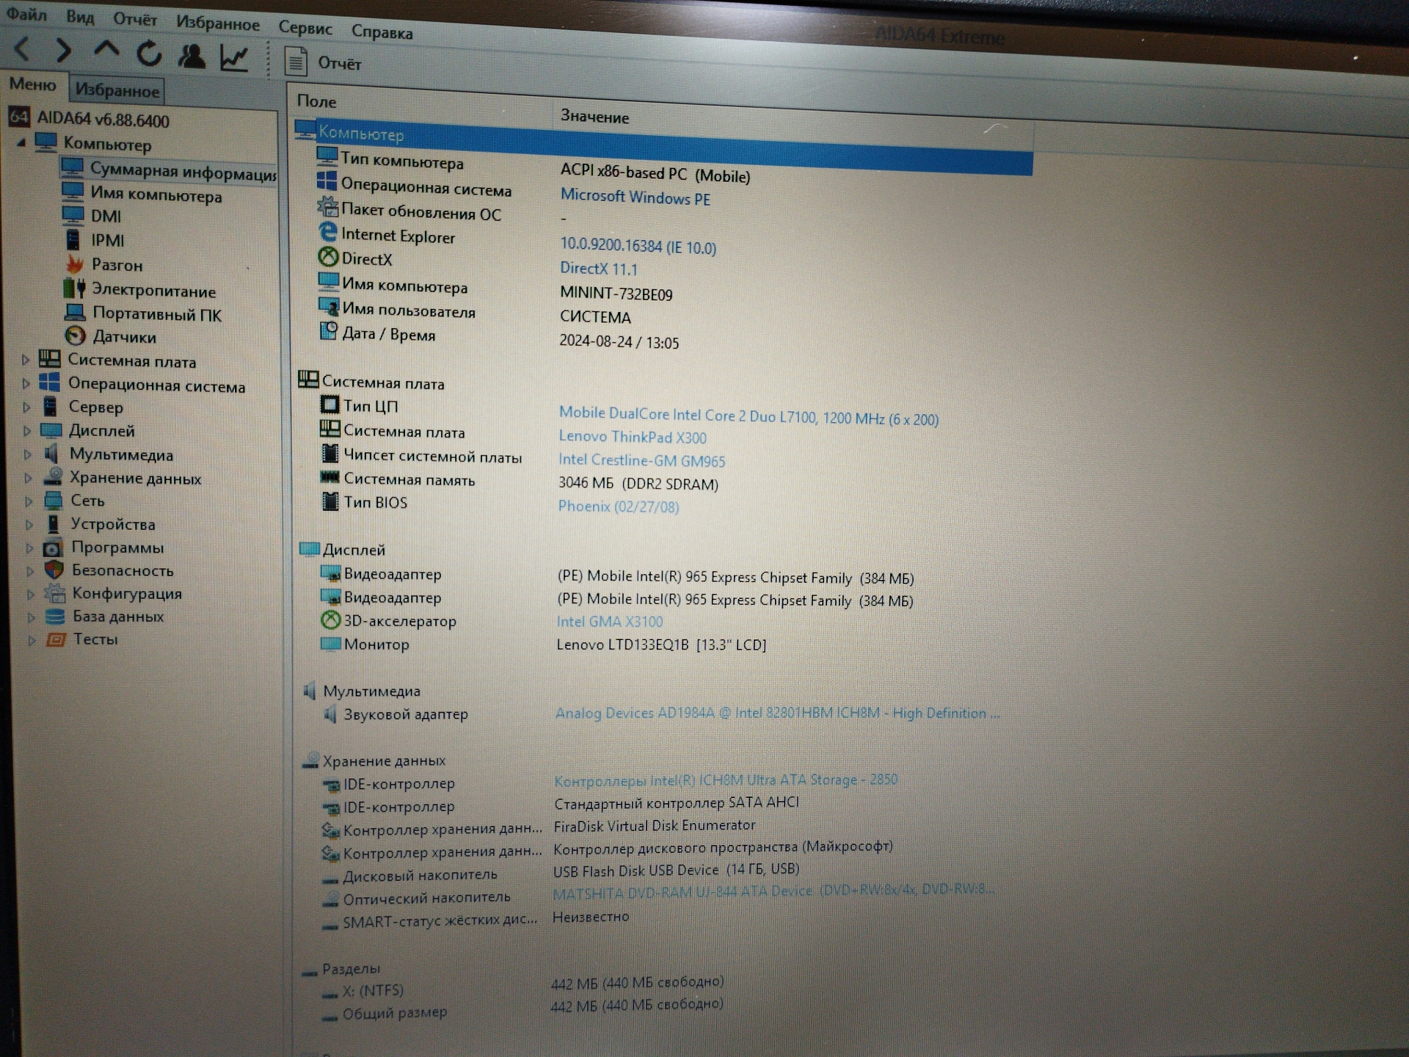Open Intel GMA X3100 link
The height and width of the screenshot is (1057, 1409).
point(610,622)
